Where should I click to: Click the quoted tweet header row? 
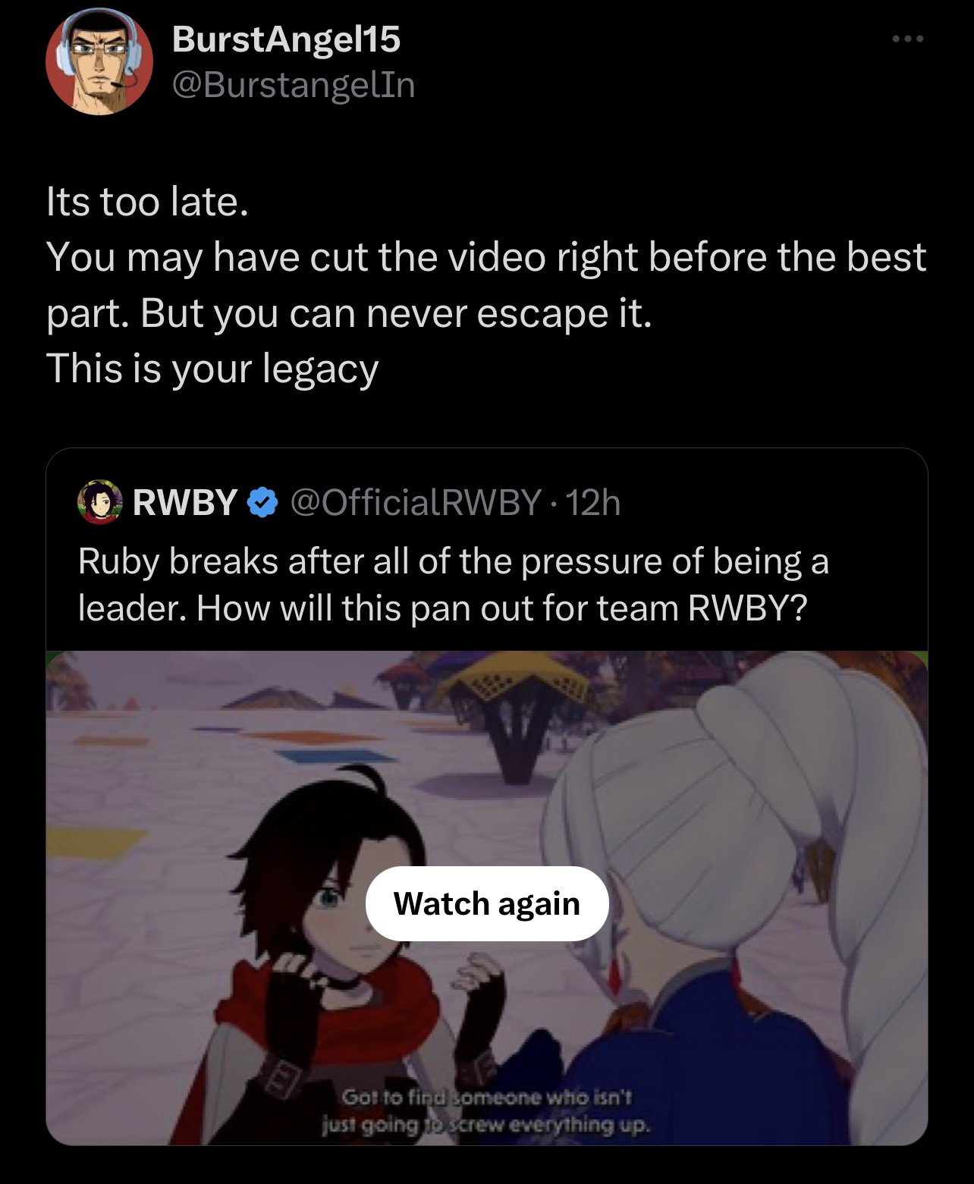(349, 502)
